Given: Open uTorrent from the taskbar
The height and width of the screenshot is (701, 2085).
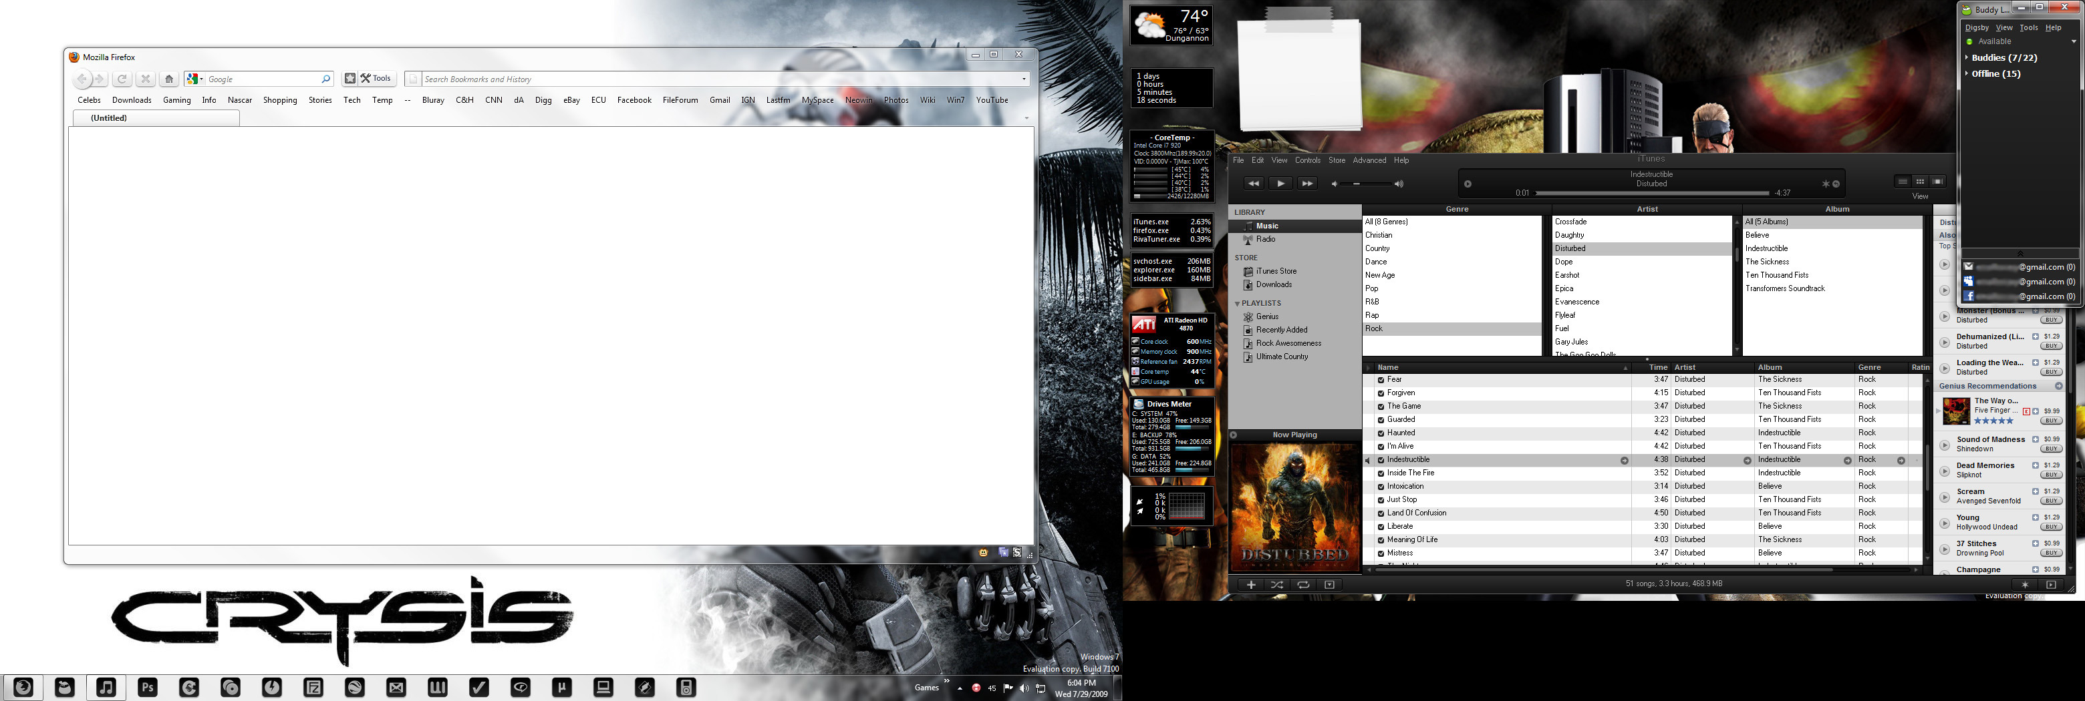Looking at the screenshot, I should pyautogui.click(x=561, y=688).
